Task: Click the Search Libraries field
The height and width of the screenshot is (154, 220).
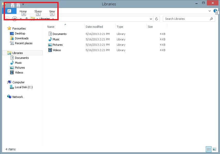Action: 189,19
